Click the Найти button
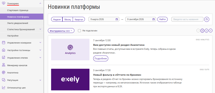Screen dimensions: 215x93 (x=162, y=19)
